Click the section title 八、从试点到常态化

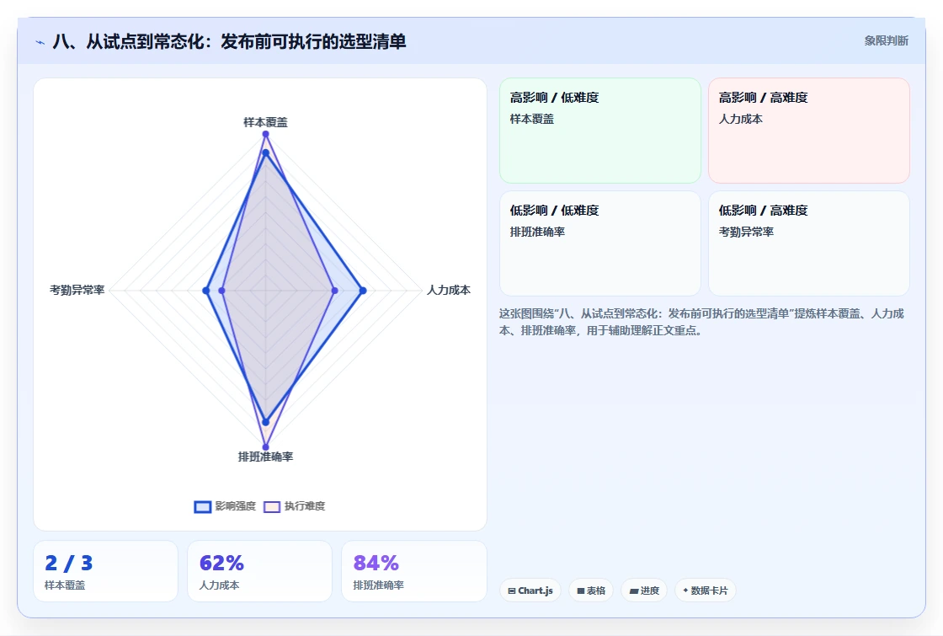click(229, 41)
